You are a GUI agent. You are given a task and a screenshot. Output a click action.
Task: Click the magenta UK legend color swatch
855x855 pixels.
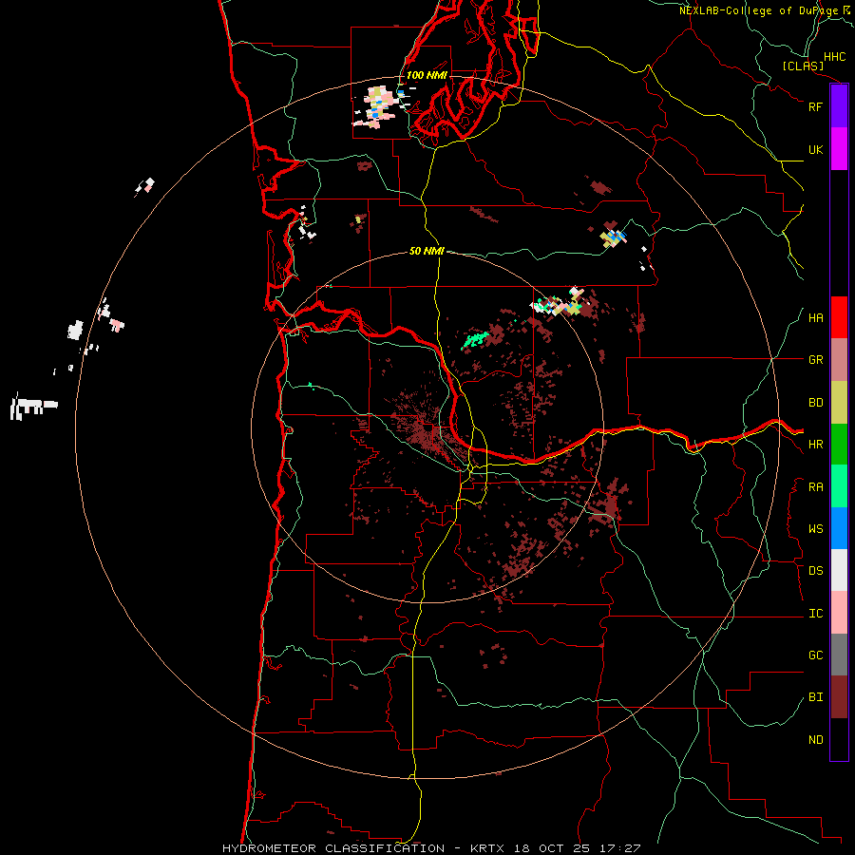[x=839, y=149]
